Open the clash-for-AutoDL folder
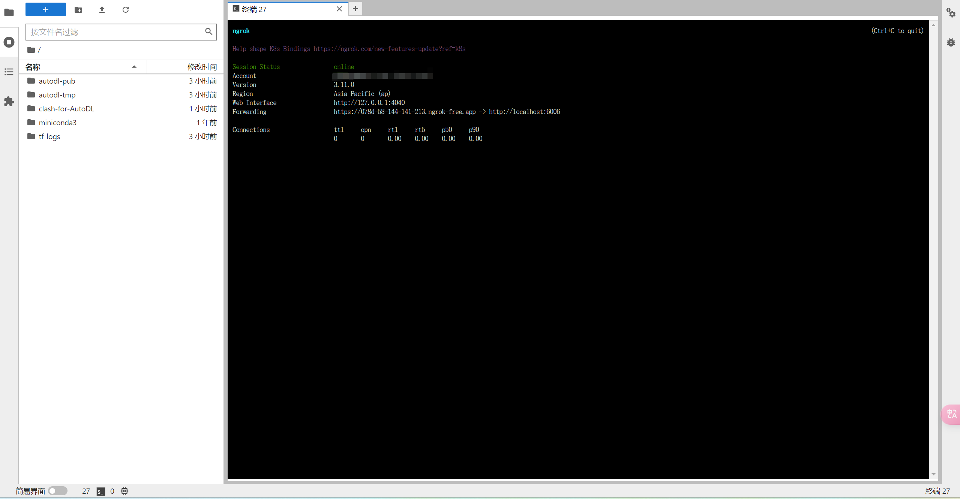Viewport: 960px width, 499px height. pos(66,109)
